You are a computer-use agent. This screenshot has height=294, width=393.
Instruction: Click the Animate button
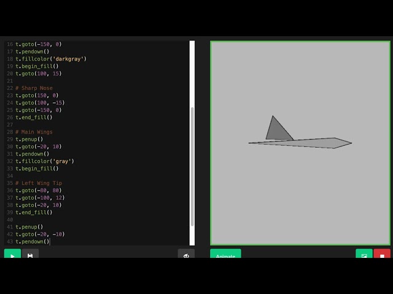[225, 254]
